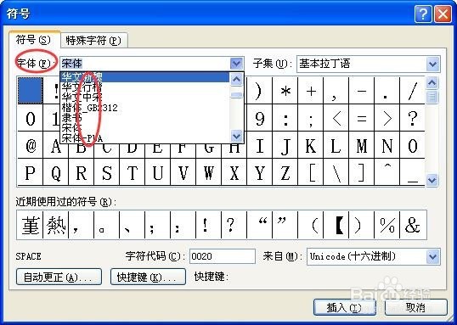Pick 宋体-PUA from the font list
Image resolution: width=457 pixels, height=325 pixels.
144,138
